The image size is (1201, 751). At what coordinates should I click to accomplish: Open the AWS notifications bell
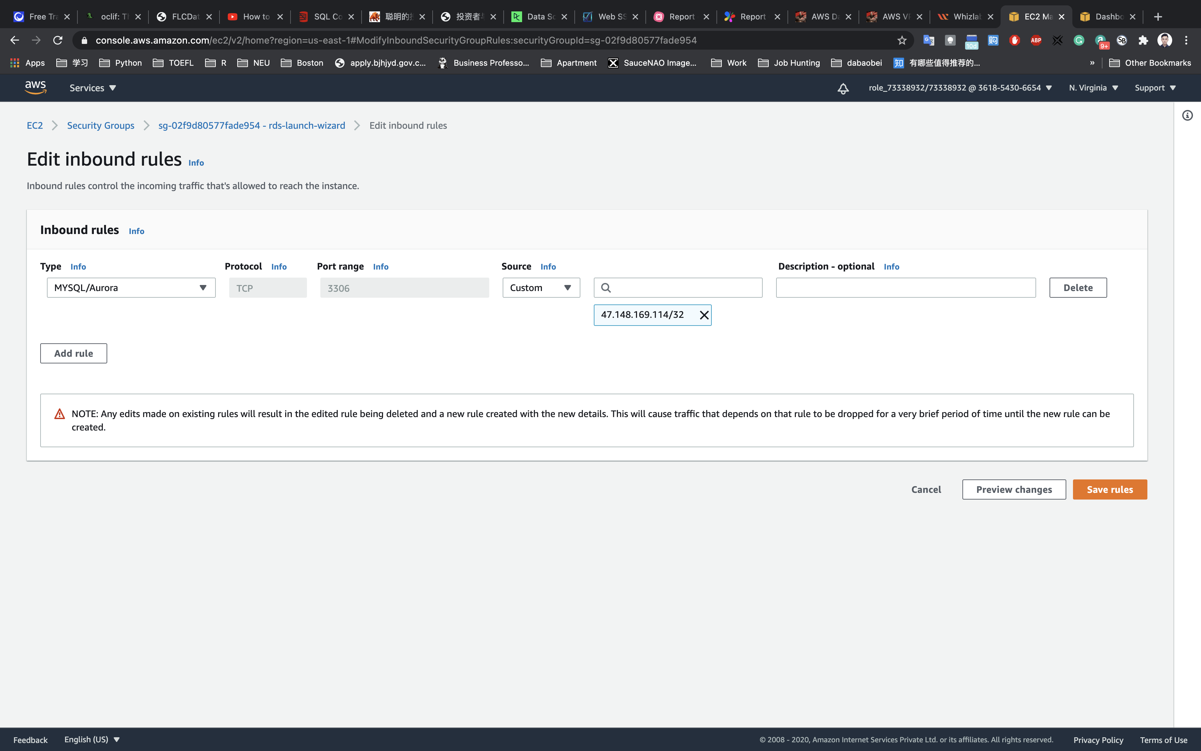pos(843,89)
